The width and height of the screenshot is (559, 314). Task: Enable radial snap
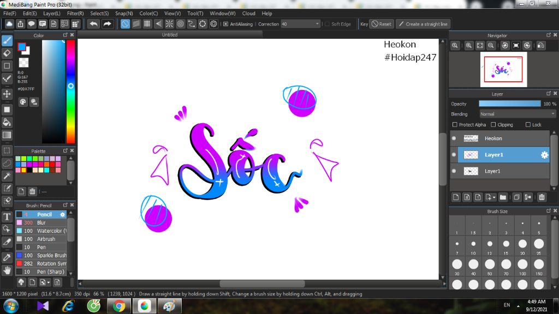pyautogui.click(x=169, y=24)
